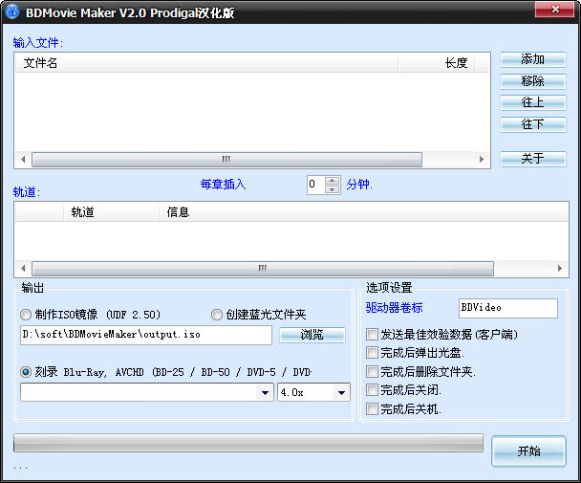
Task: Open the 4.0x burn speed dropdown
Action: click(341, 392)
